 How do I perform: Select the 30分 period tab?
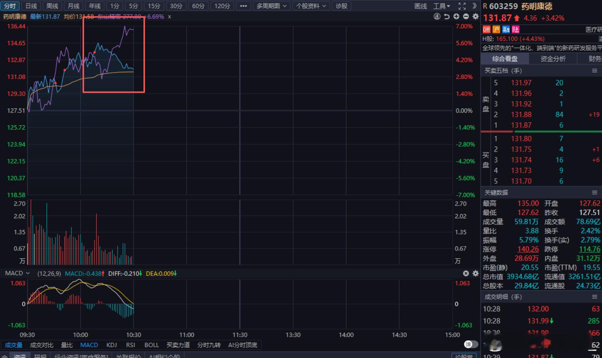click(x=176, y=6)
